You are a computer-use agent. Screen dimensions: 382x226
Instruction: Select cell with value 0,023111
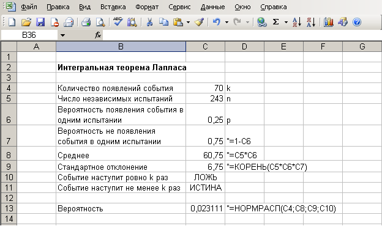click(x=205, y=208)
